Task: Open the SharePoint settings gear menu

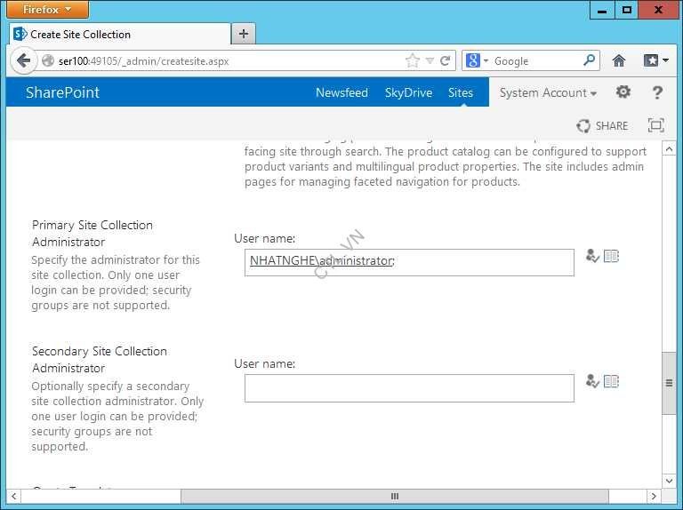Action: (x=623, y=92)
